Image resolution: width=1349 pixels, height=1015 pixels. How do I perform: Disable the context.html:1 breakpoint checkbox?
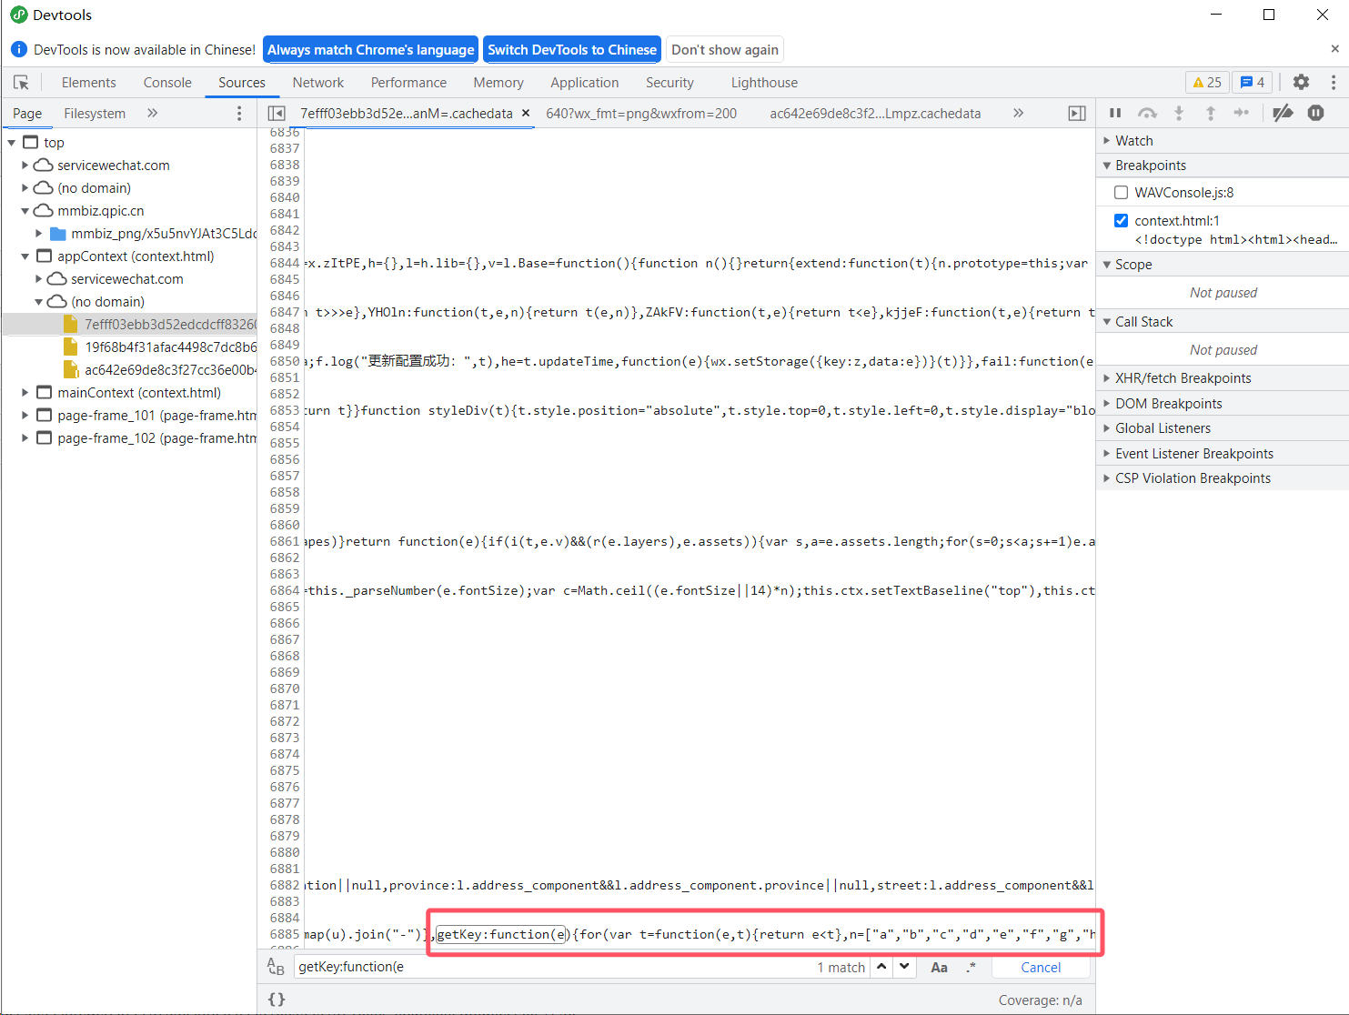(1121, 221)
